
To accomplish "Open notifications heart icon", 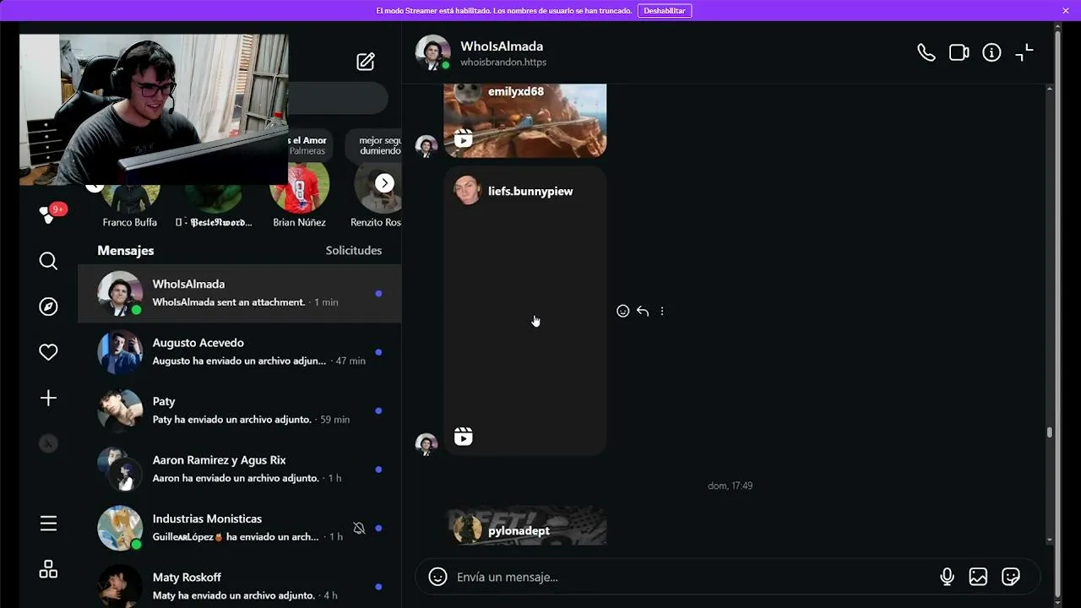I will [48, 352].
